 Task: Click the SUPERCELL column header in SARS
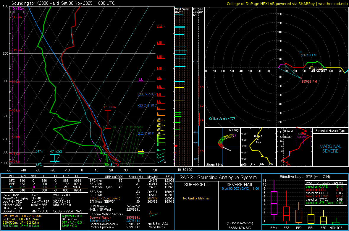196,185
